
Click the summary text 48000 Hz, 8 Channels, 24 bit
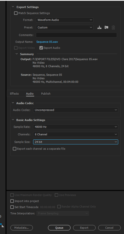point(51,66)
